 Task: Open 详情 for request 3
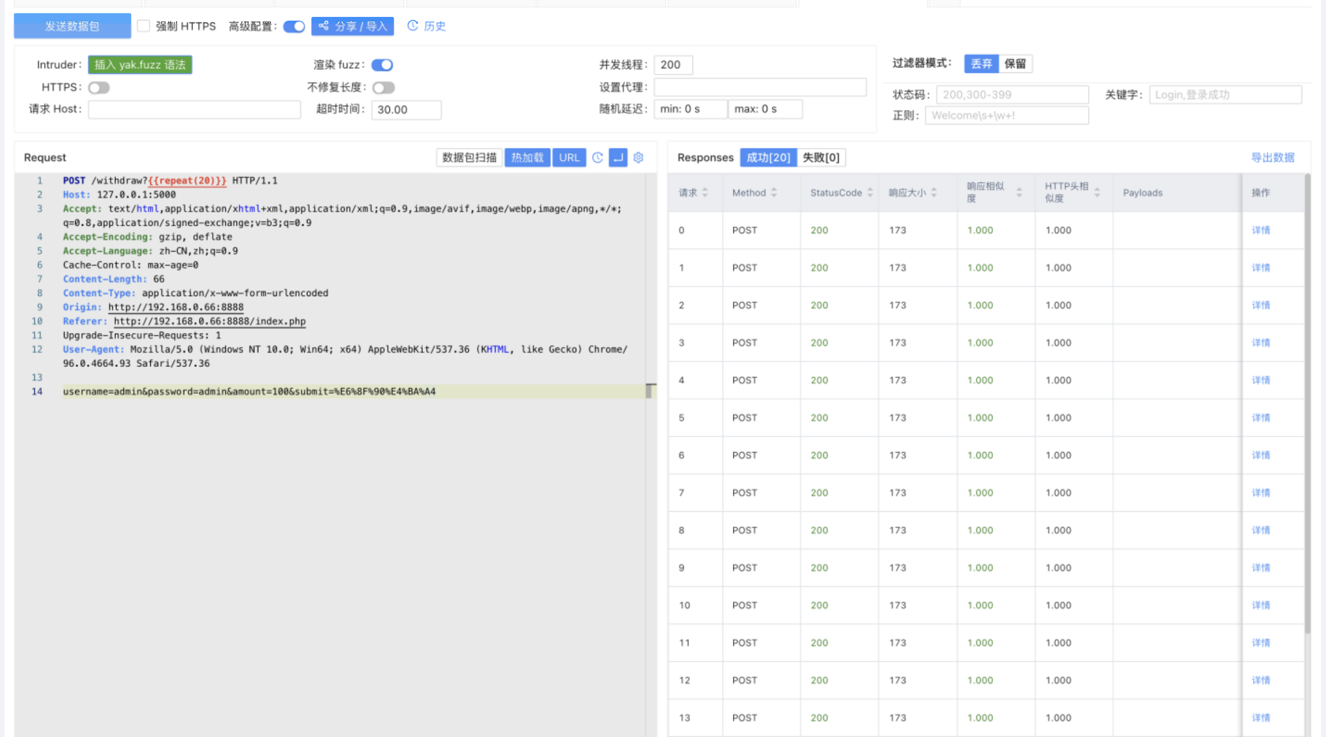1261,343
